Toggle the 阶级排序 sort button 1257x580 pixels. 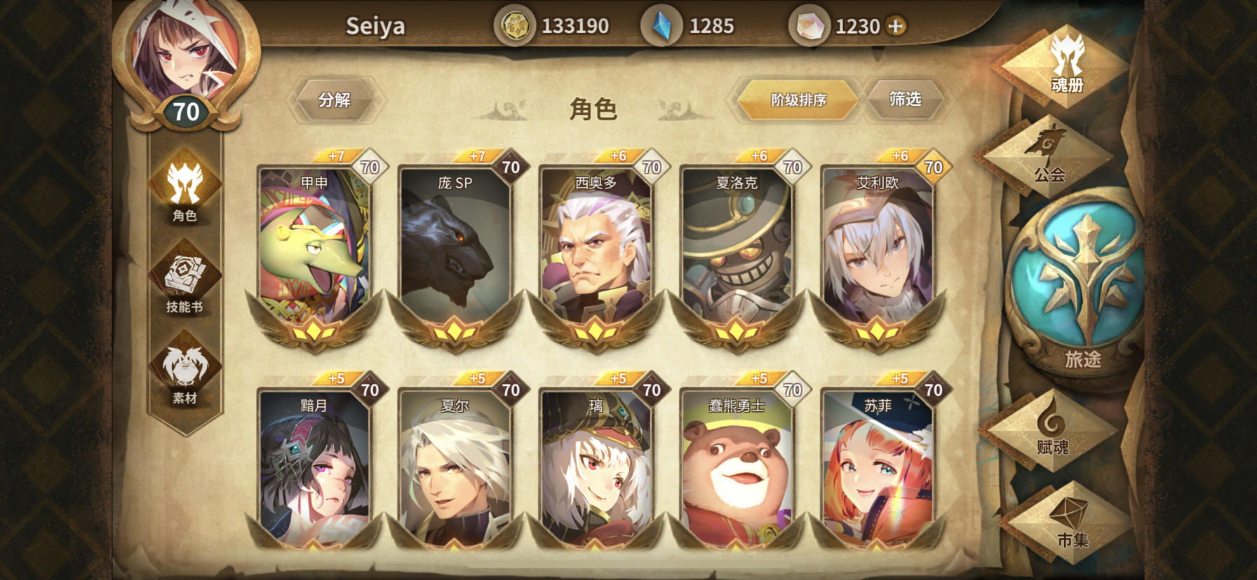798,100
